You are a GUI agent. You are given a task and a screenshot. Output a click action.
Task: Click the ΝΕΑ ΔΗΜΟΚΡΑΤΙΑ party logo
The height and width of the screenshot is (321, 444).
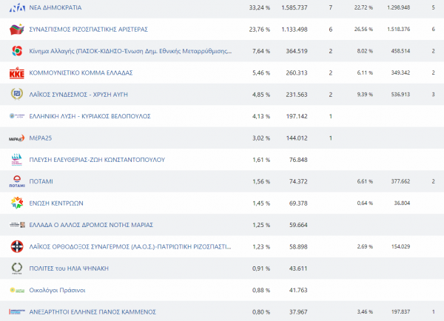tap(16, 7)
